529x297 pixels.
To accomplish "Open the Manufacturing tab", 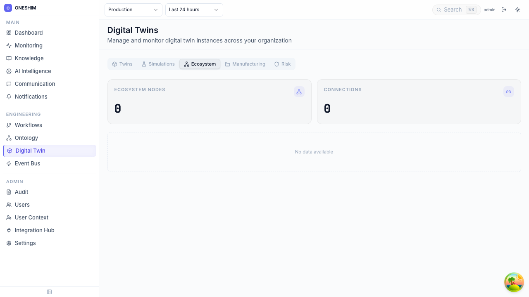I will click(x=245, y=64).
